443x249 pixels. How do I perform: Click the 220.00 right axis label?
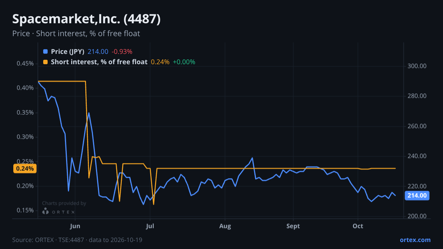click(x=417, y=186)
